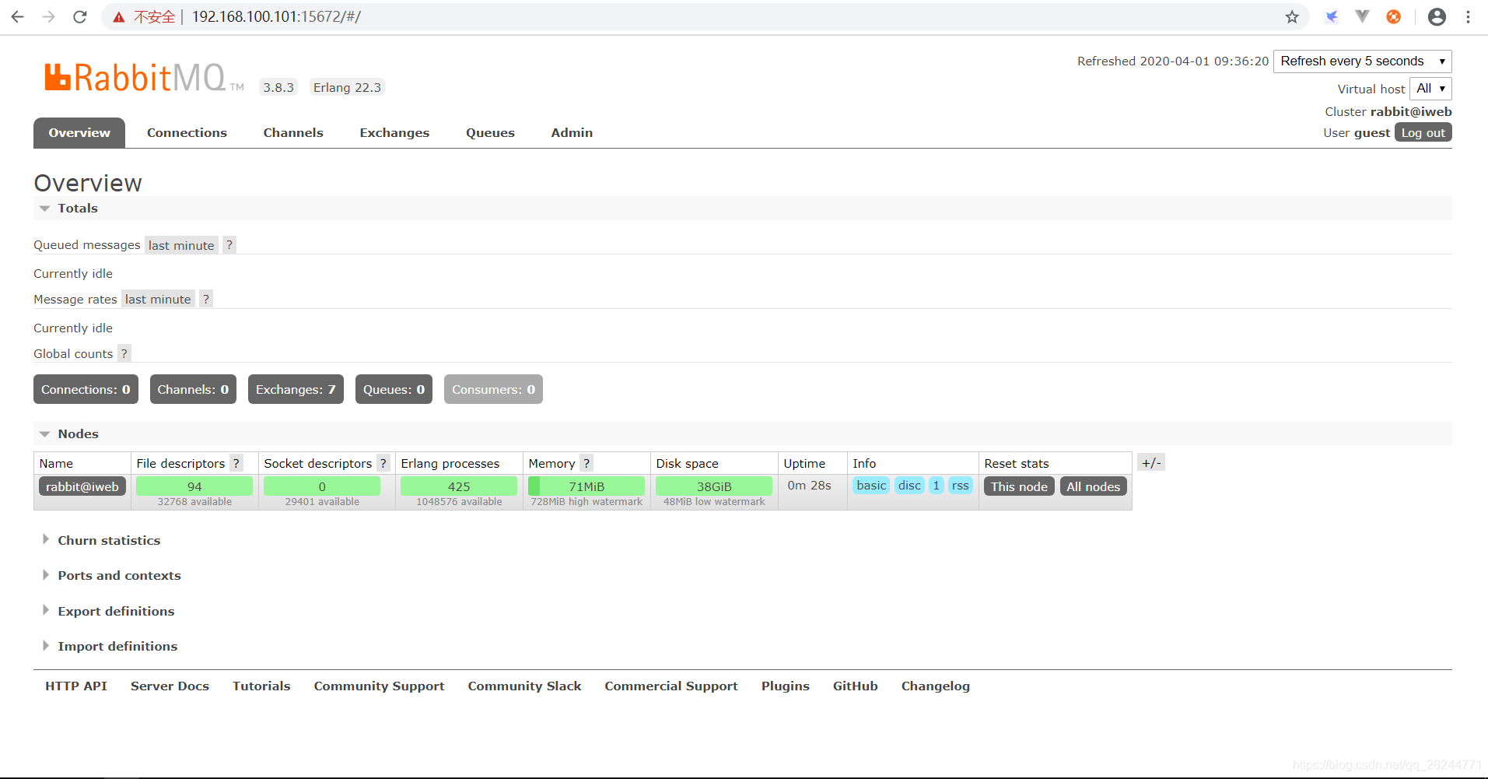Open the Server Docs footer link
This screenshot has height=779, width=1488.
coord(170,686)
